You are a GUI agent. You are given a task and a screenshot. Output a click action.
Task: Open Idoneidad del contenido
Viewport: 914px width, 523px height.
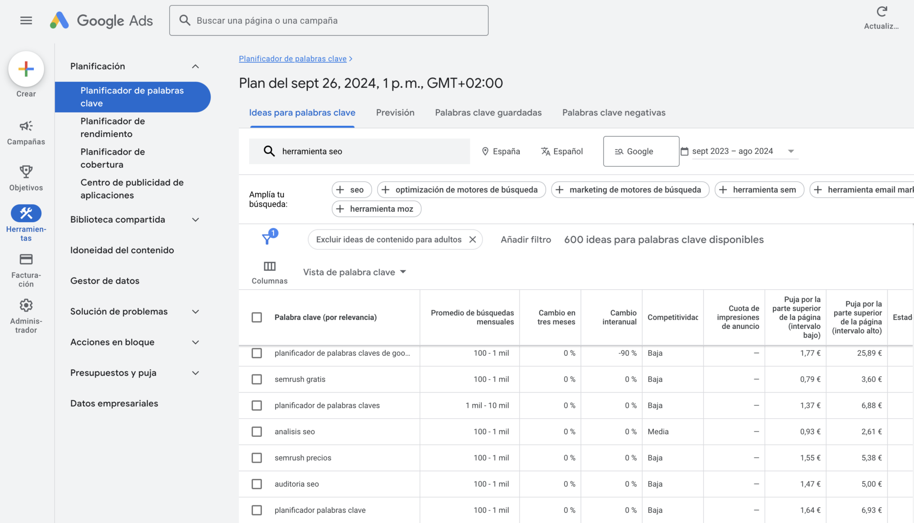click(x=122, y=250)
